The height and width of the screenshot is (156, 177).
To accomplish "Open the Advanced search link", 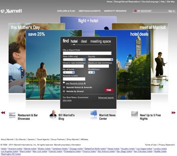I will click(106, 98).
